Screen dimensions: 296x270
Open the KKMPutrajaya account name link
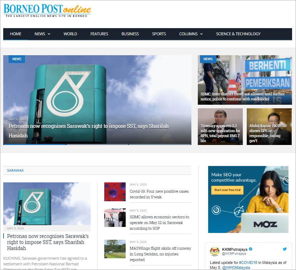235,249
